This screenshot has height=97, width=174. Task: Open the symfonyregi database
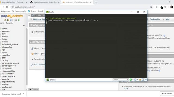(7, 87)
